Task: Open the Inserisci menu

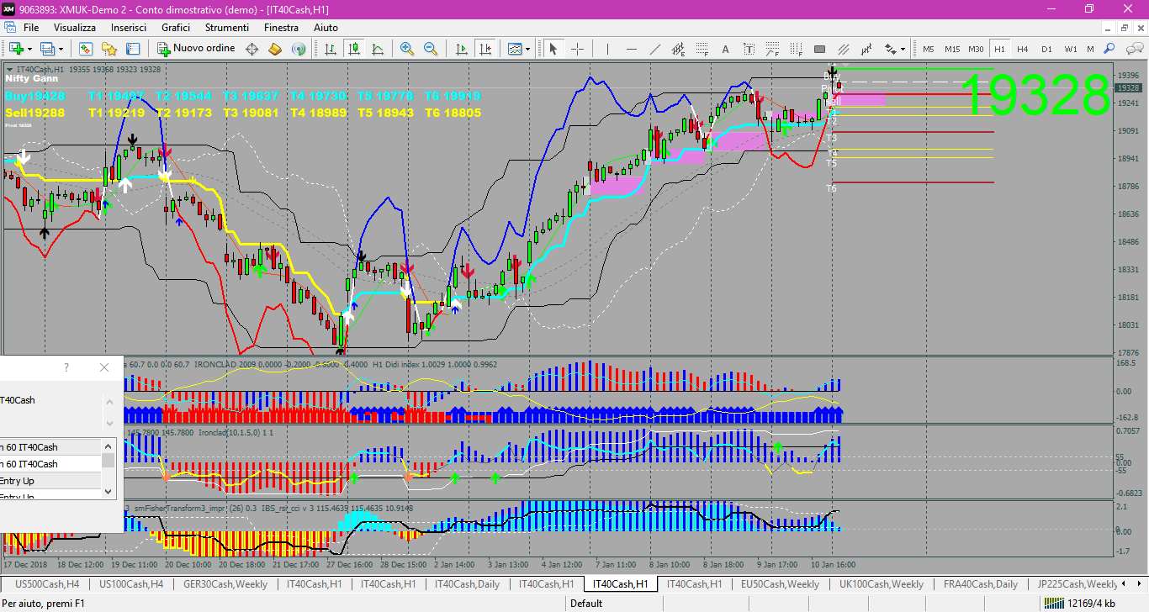Action: 129,28
